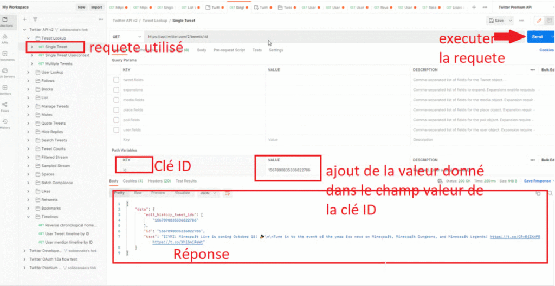Open the Save button dropdown arrow
The image size is (555, 286).
[511, 21]
